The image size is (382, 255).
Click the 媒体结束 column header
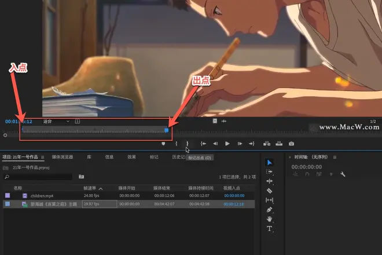161,188
